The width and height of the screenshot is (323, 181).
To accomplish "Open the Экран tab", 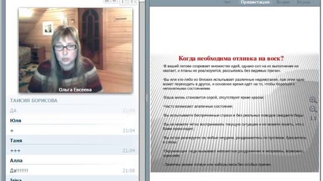I will (303, 2).
